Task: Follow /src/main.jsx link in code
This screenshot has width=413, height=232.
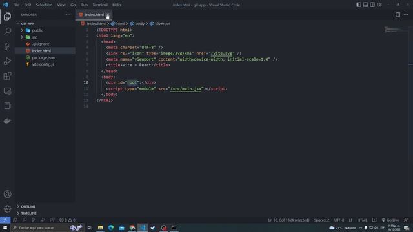Action: click(186, 89)
